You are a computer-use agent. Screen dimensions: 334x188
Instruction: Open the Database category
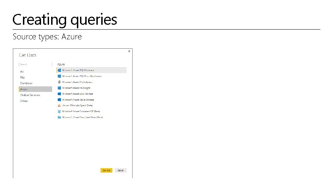point(26,83)
